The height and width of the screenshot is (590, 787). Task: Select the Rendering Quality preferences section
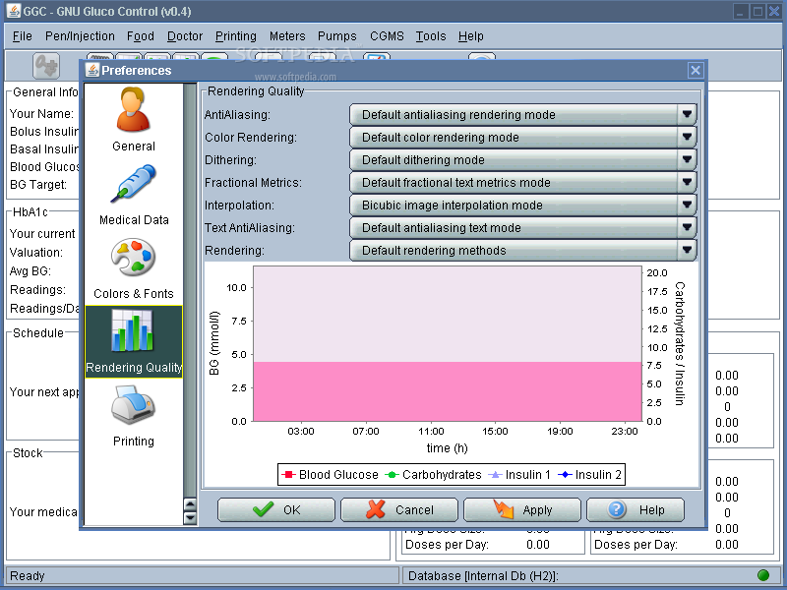134,341
